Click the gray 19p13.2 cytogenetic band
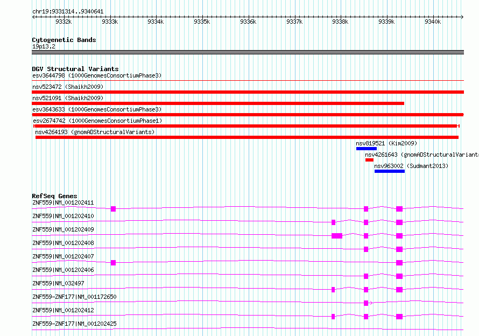The width and height of the screenshot is (479, 336). 248,52
